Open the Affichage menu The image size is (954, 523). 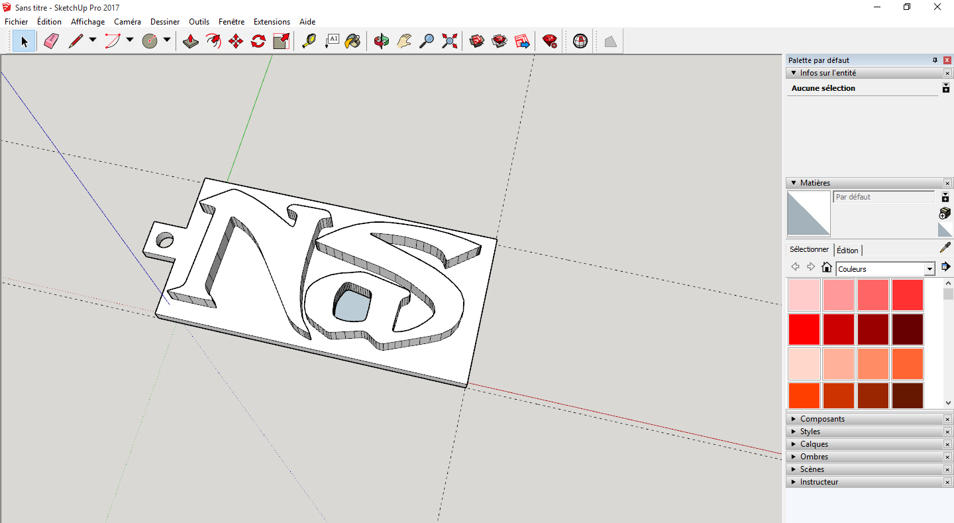click(x=88, y=22)
